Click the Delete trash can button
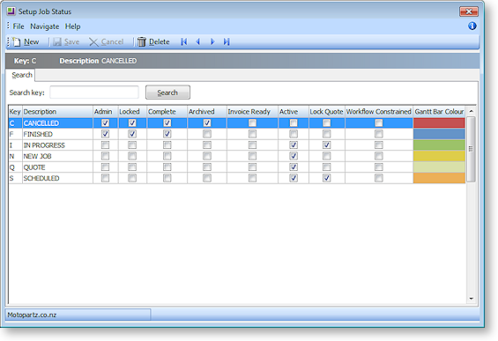The width and height of the screenshot is (498, 341). pos(153,42)
